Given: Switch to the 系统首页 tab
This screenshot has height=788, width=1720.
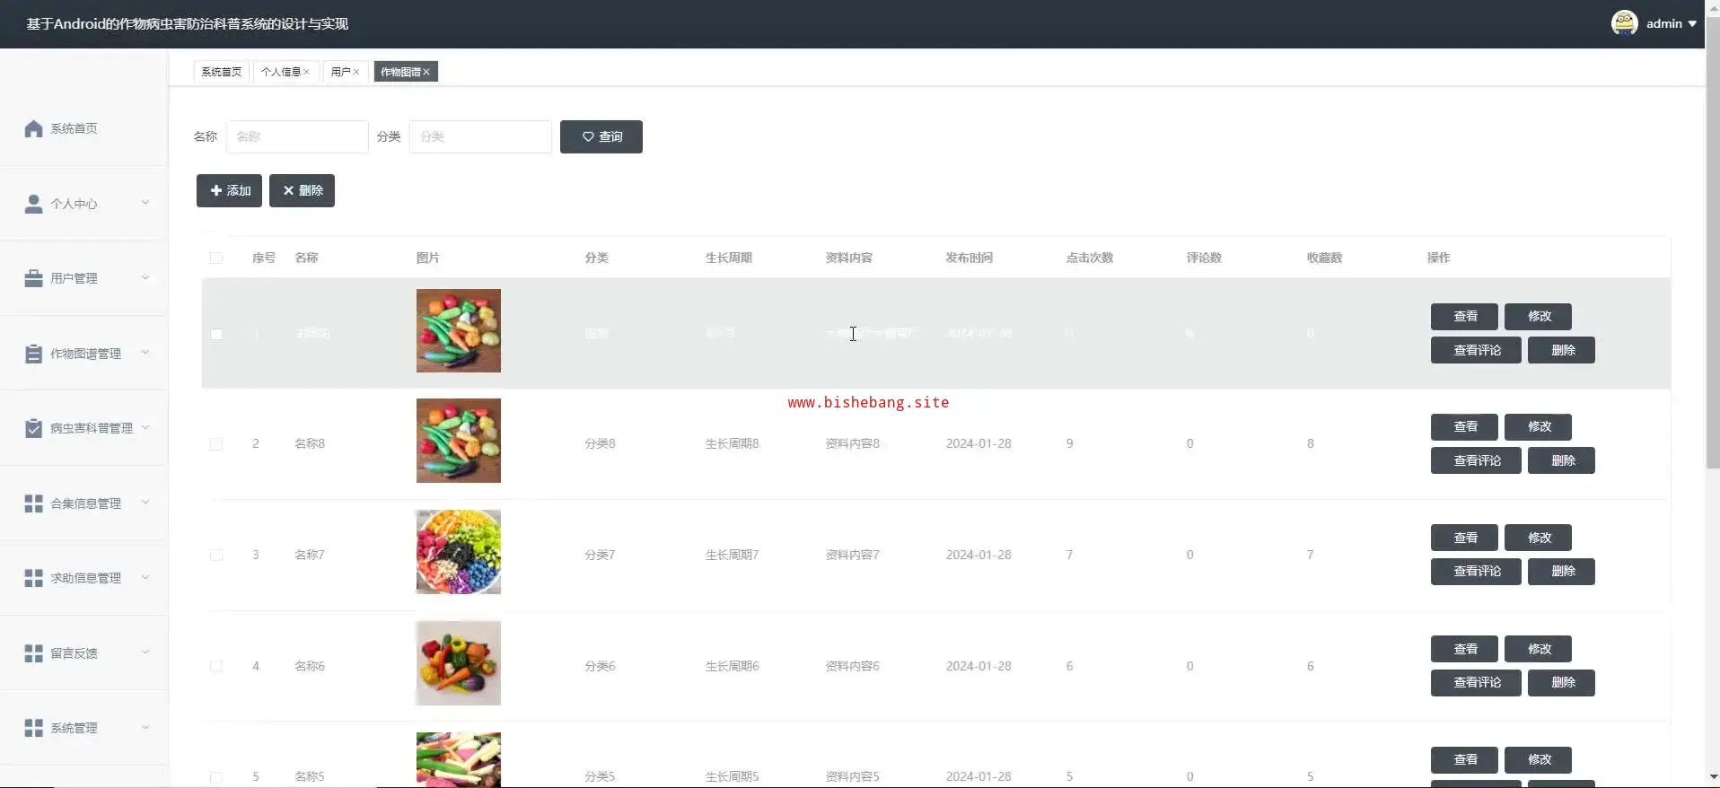Looking at the screenshot, I should [x=222, y=72].
